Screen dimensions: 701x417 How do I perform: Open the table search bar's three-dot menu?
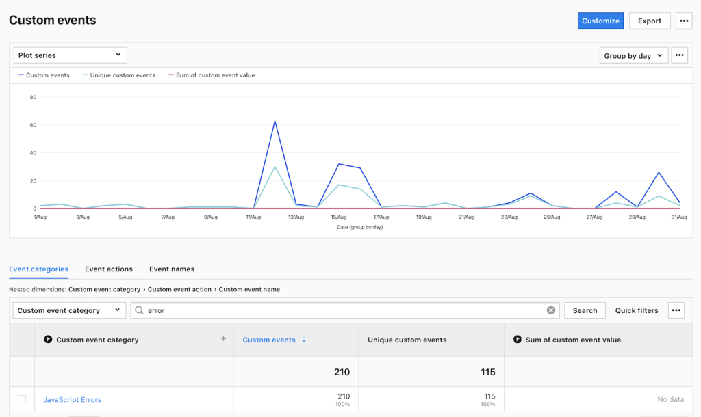(x=676, y=310)
